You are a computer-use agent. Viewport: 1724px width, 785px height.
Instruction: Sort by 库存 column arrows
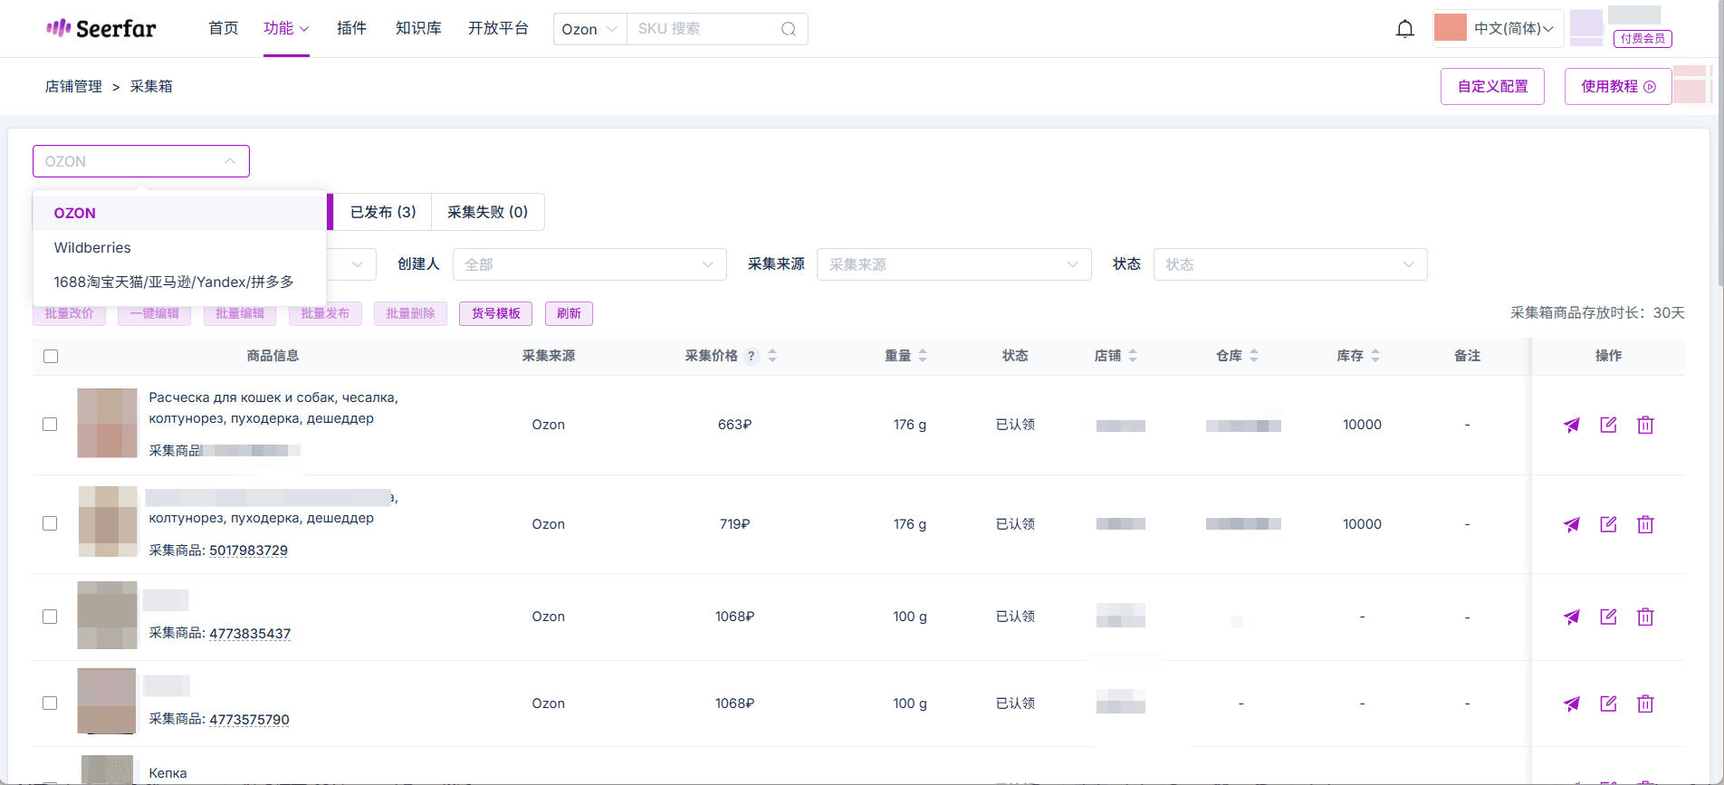(x=1375, y=356)
